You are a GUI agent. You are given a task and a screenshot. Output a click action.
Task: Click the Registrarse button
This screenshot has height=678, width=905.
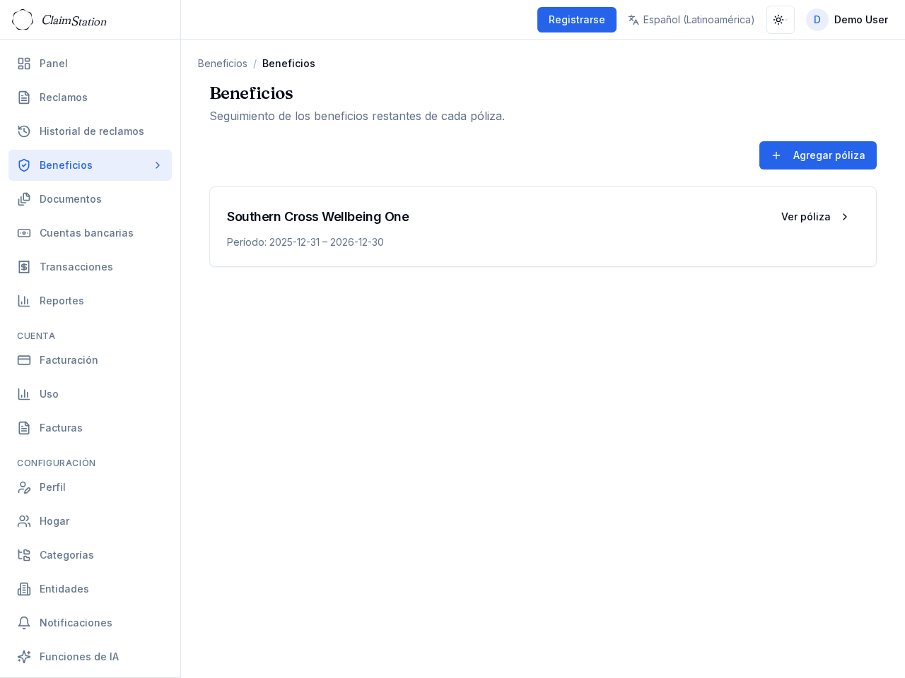pyautogui.click(x=576, y=20)
